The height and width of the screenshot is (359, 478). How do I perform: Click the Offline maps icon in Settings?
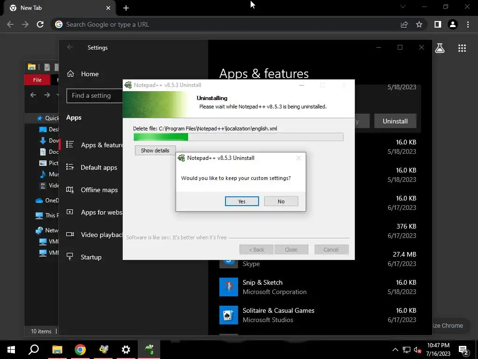coord(70,190)
